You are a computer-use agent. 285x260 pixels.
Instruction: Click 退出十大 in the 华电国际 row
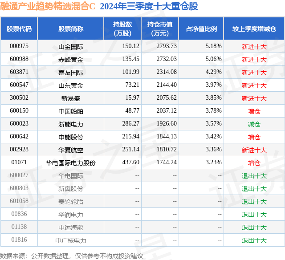(x=254, y=176)
